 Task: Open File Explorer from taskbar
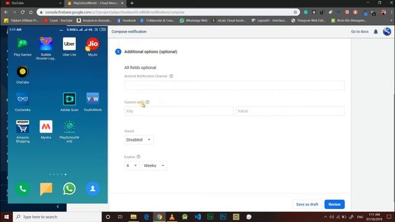133,216
